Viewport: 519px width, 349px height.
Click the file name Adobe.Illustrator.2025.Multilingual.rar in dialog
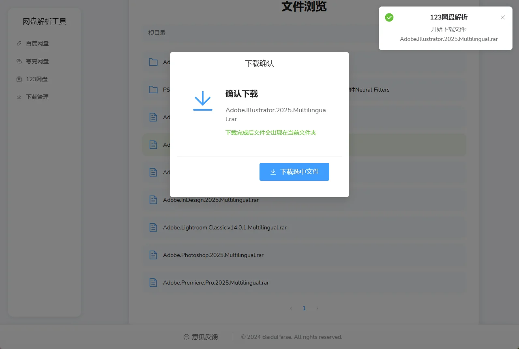click(x=276, y=115)
